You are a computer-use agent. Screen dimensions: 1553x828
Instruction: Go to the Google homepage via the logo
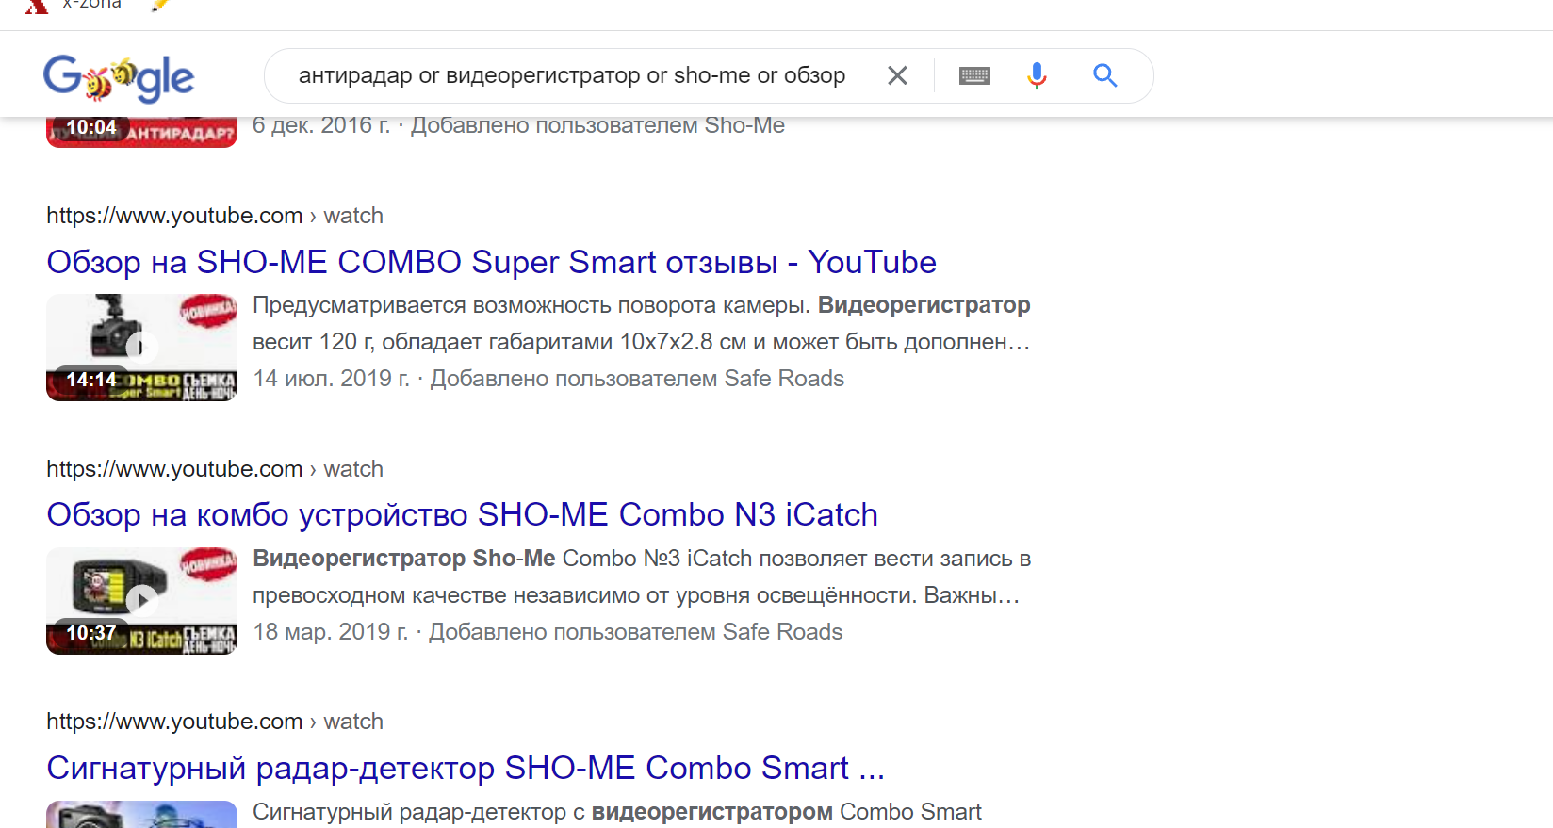(x=119, y=77)
